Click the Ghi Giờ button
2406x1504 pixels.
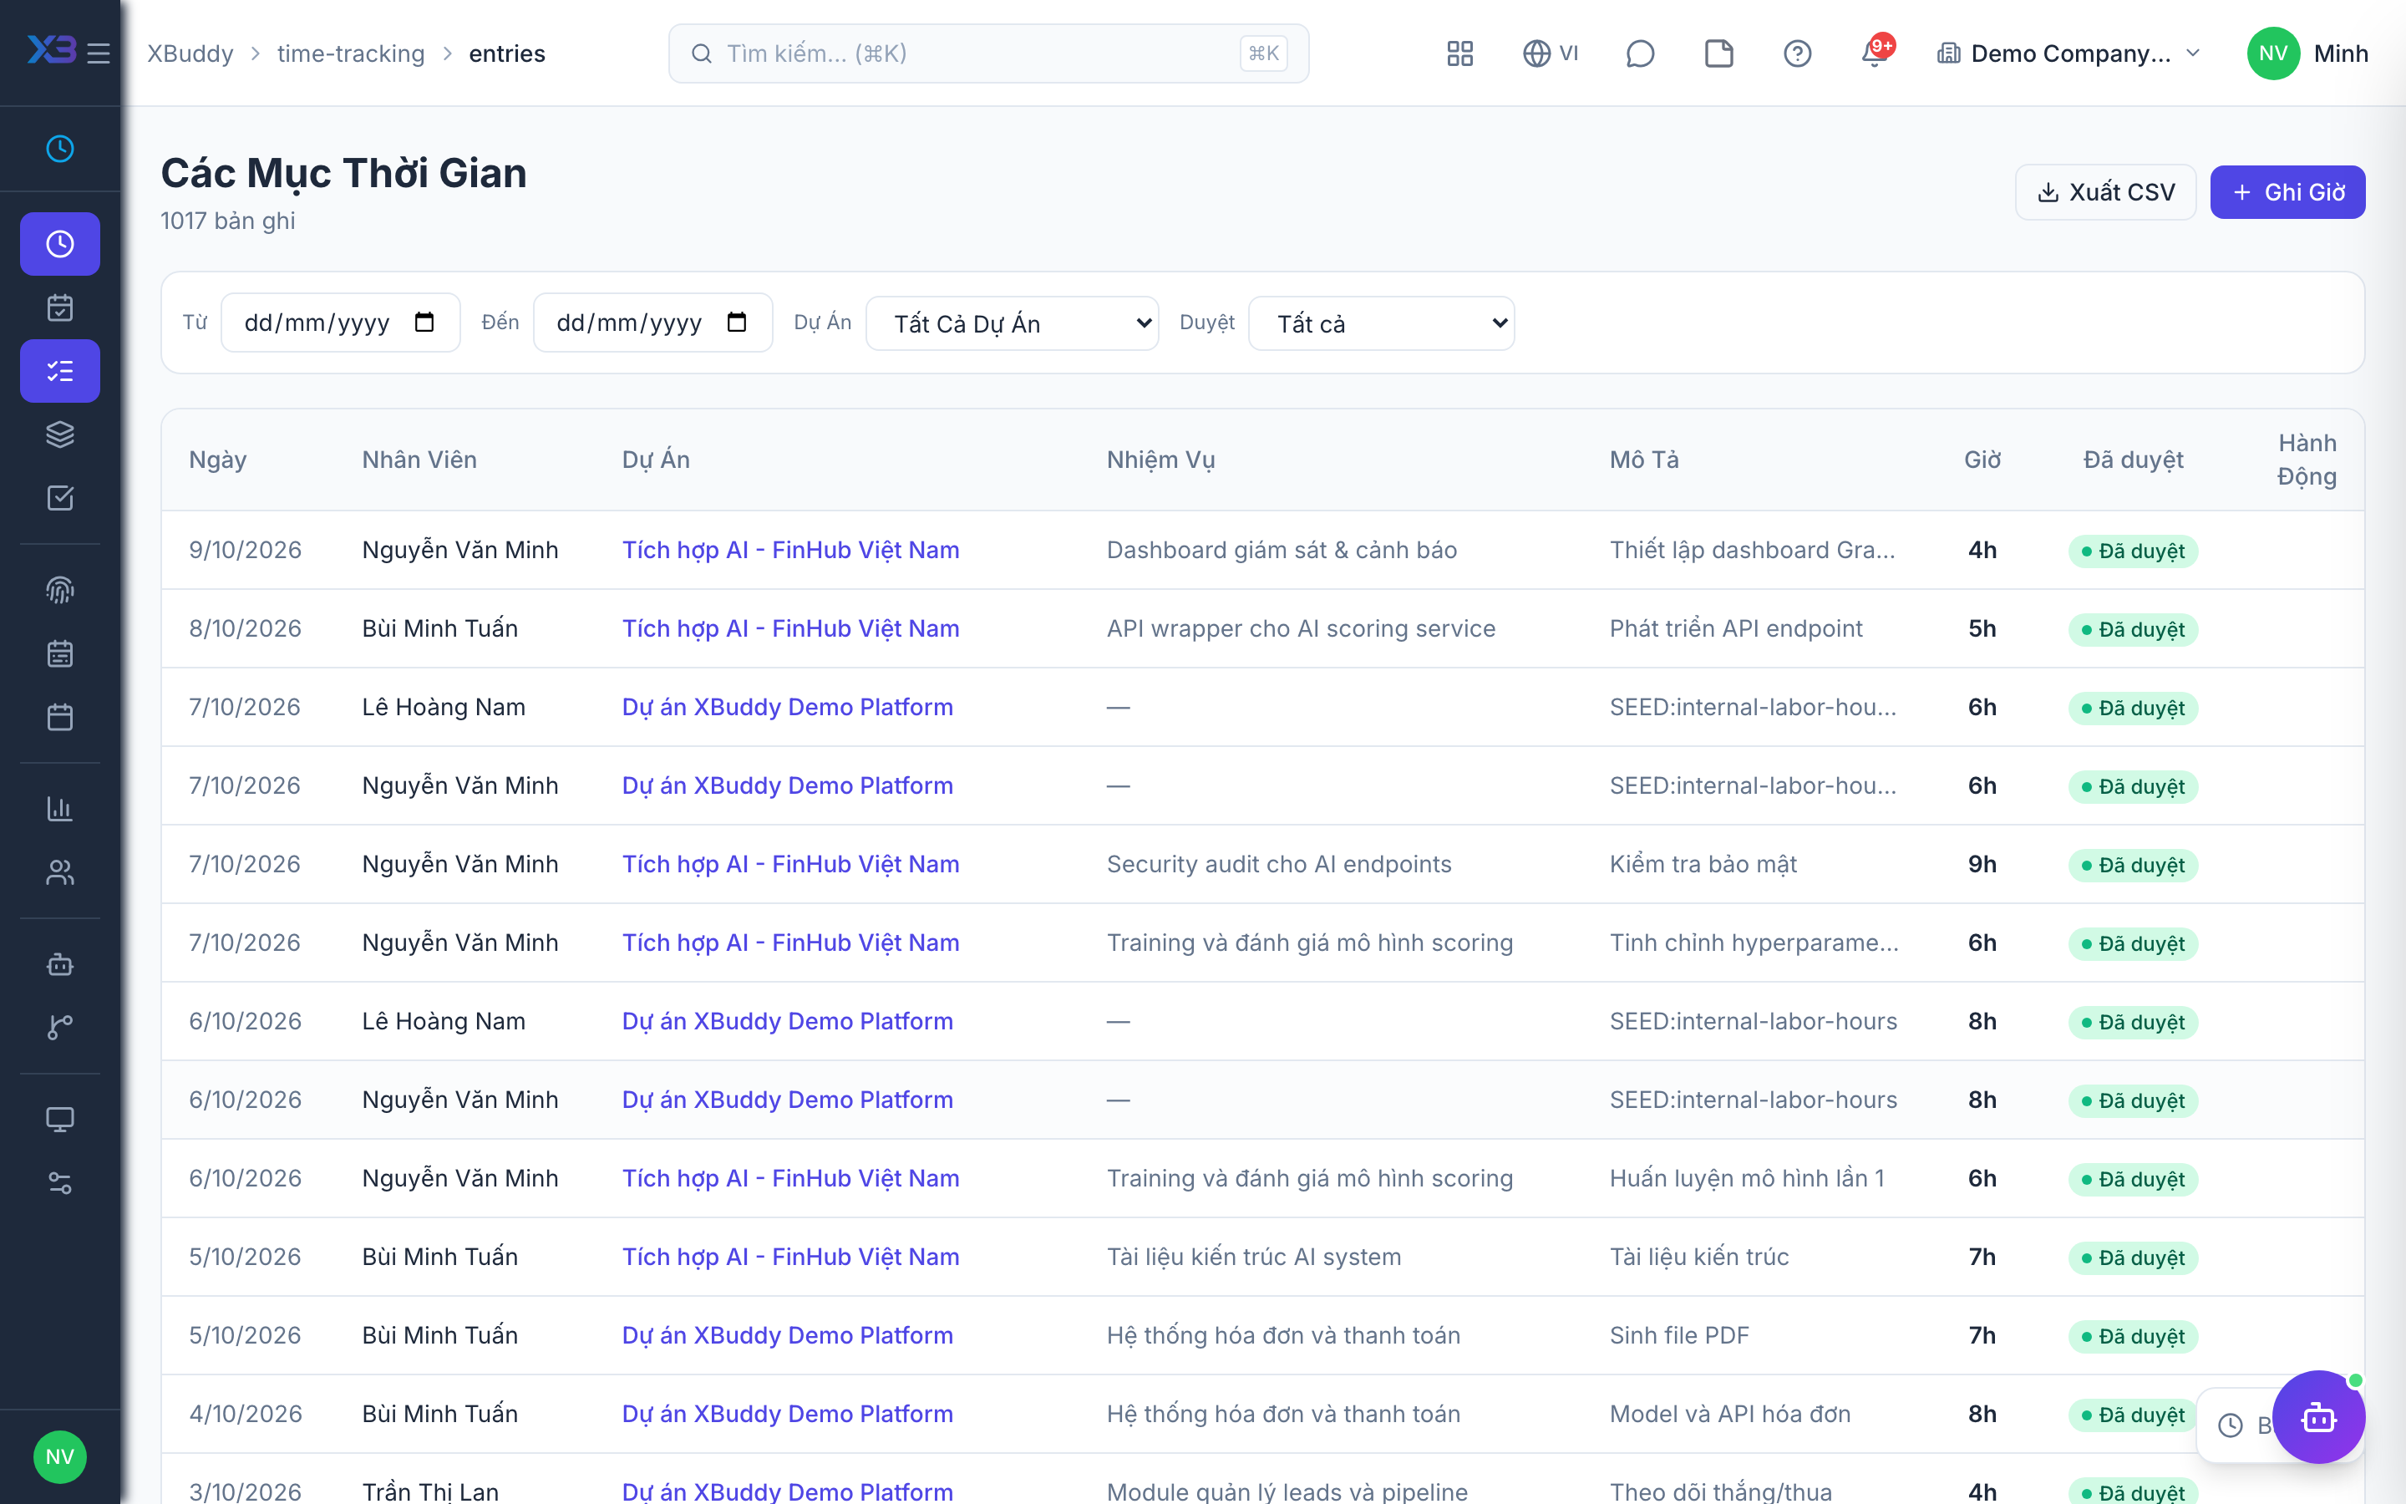[x=2287, y=192]
